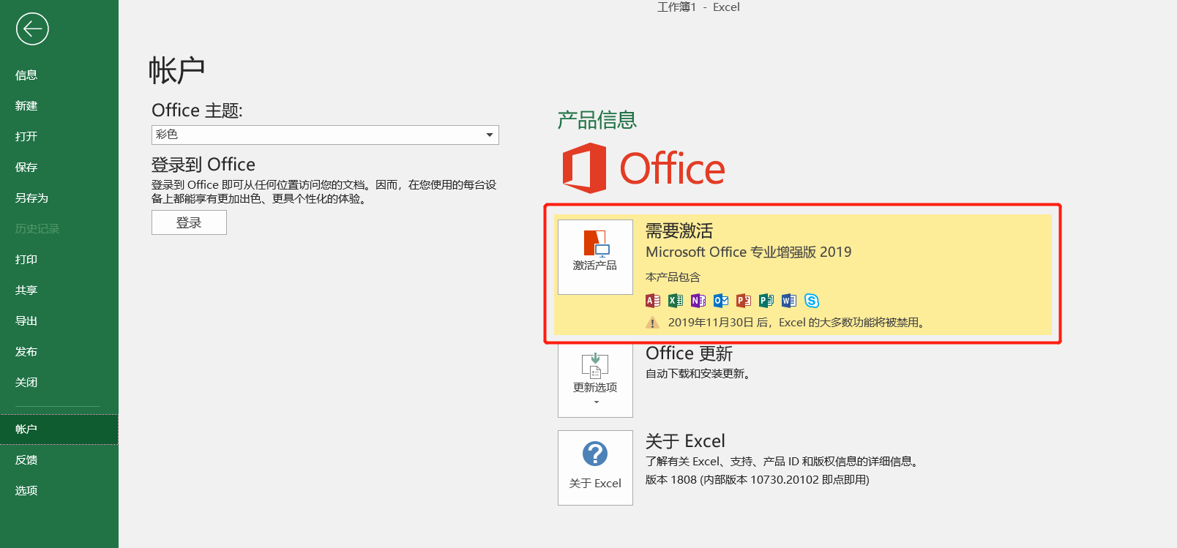The width and height of the screenshot is (1177, 548).
Task: Click the OneNote app icon in product list
Action: pos(698,301)
